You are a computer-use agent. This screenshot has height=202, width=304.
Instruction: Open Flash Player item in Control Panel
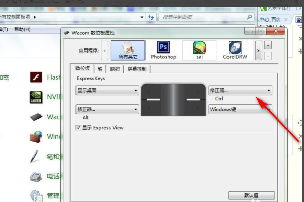click(x=36, y=77)
